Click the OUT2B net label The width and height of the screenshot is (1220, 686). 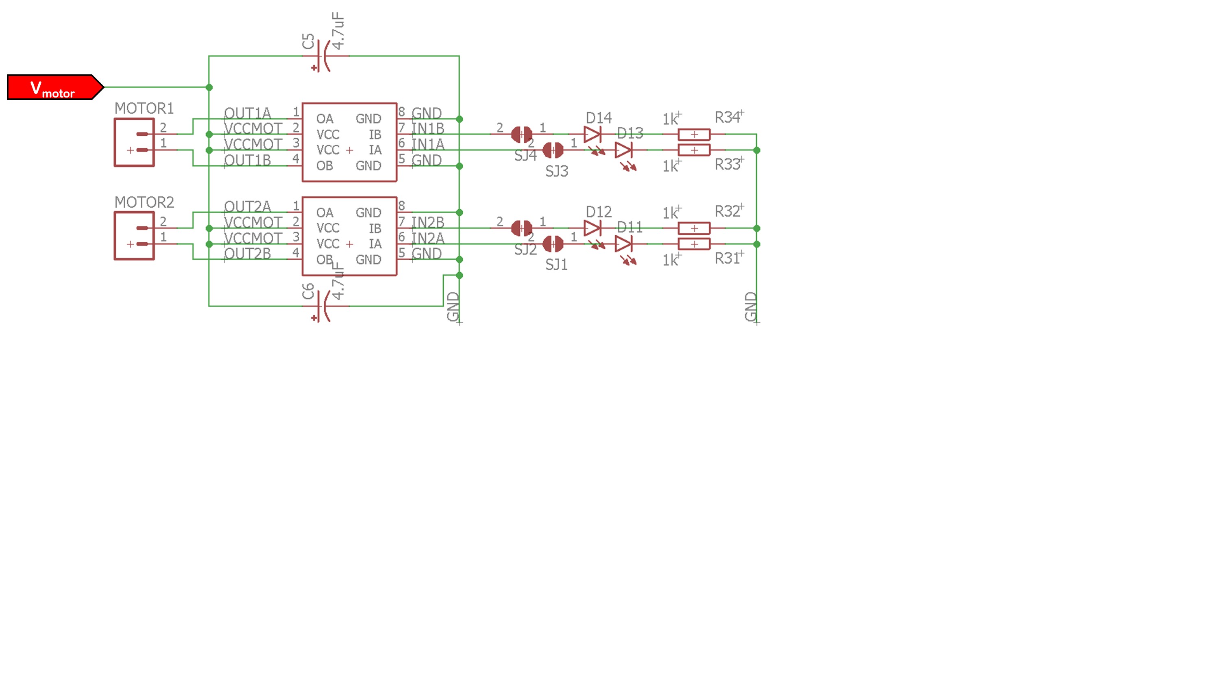tap(247, 254)
